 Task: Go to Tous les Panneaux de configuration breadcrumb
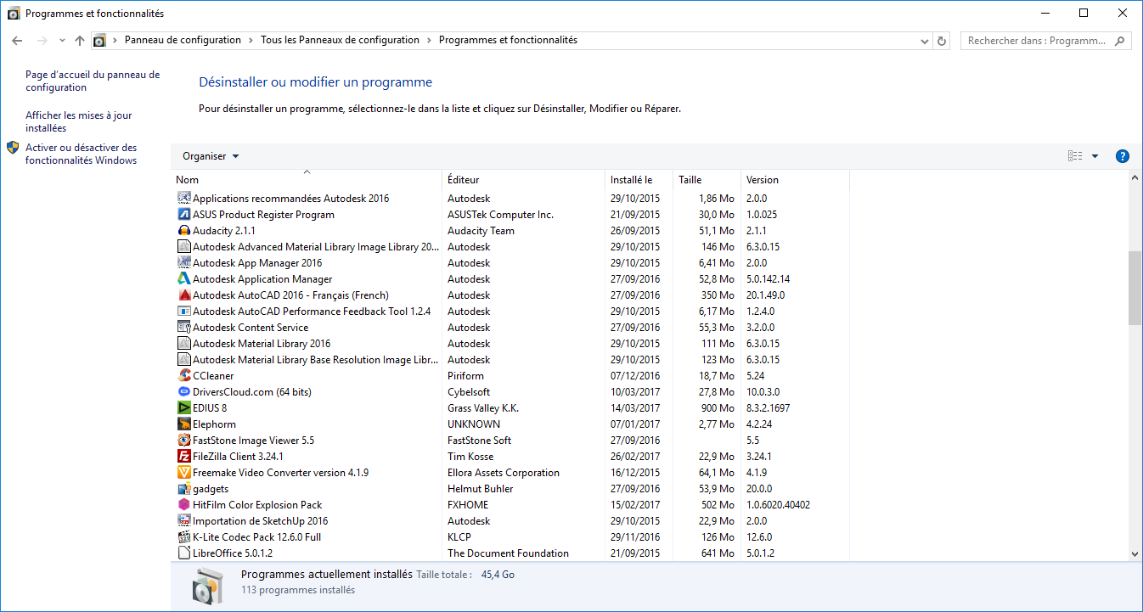340,40
